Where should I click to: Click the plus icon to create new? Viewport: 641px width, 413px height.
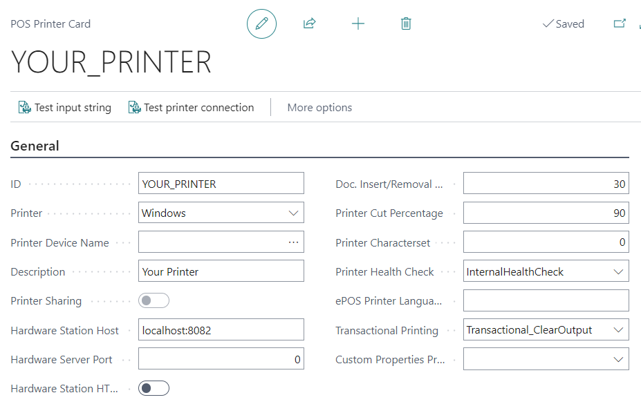click(x=358, y=24)
